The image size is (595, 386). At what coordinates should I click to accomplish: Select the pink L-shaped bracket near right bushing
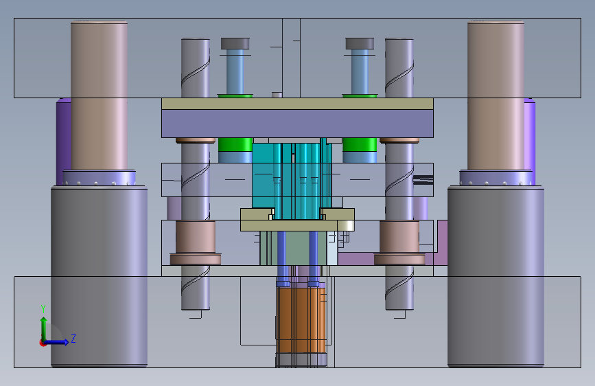pos(441,243)
